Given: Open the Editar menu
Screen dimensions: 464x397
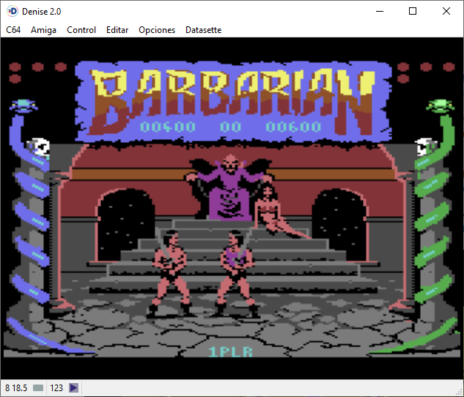Looking at the screenshot, I should 117,30.
